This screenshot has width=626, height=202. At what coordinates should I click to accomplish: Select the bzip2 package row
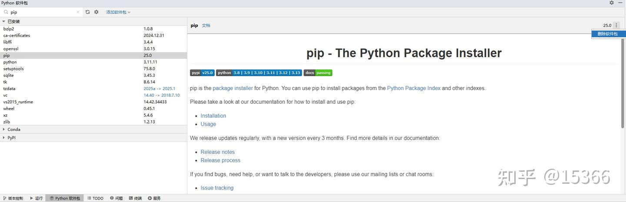pos(93,29)
